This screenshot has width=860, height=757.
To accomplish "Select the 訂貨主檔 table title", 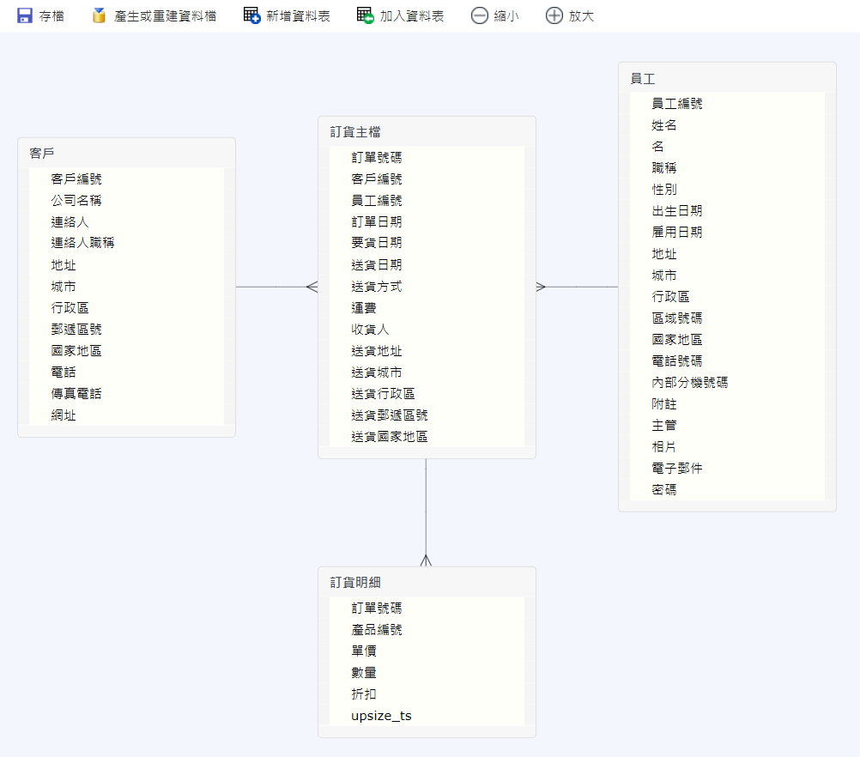I will 354,131.
